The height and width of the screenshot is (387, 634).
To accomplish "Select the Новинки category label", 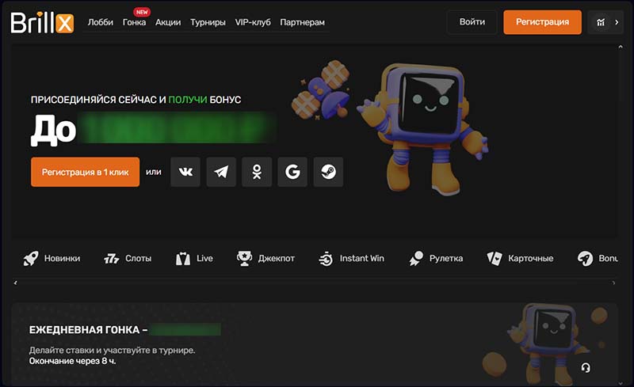I will tap(62, 258).
